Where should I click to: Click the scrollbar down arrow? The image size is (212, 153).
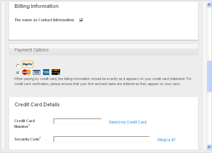(209, 147)
